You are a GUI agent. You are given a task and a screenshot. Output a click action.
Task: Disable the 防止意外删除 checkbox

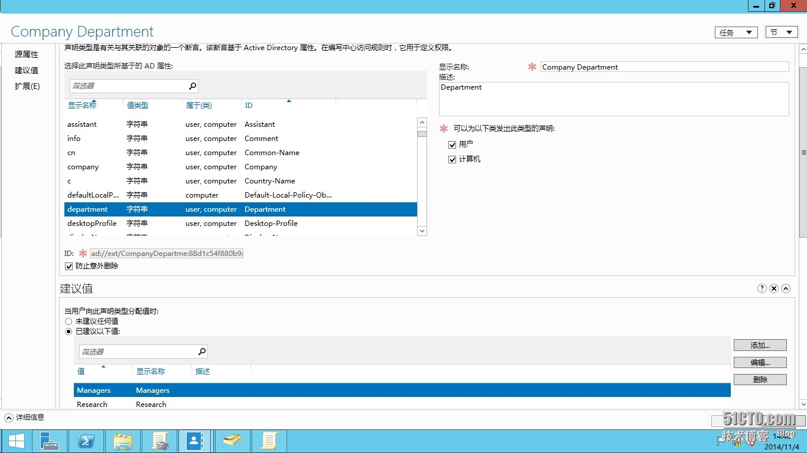pos(69,265)
